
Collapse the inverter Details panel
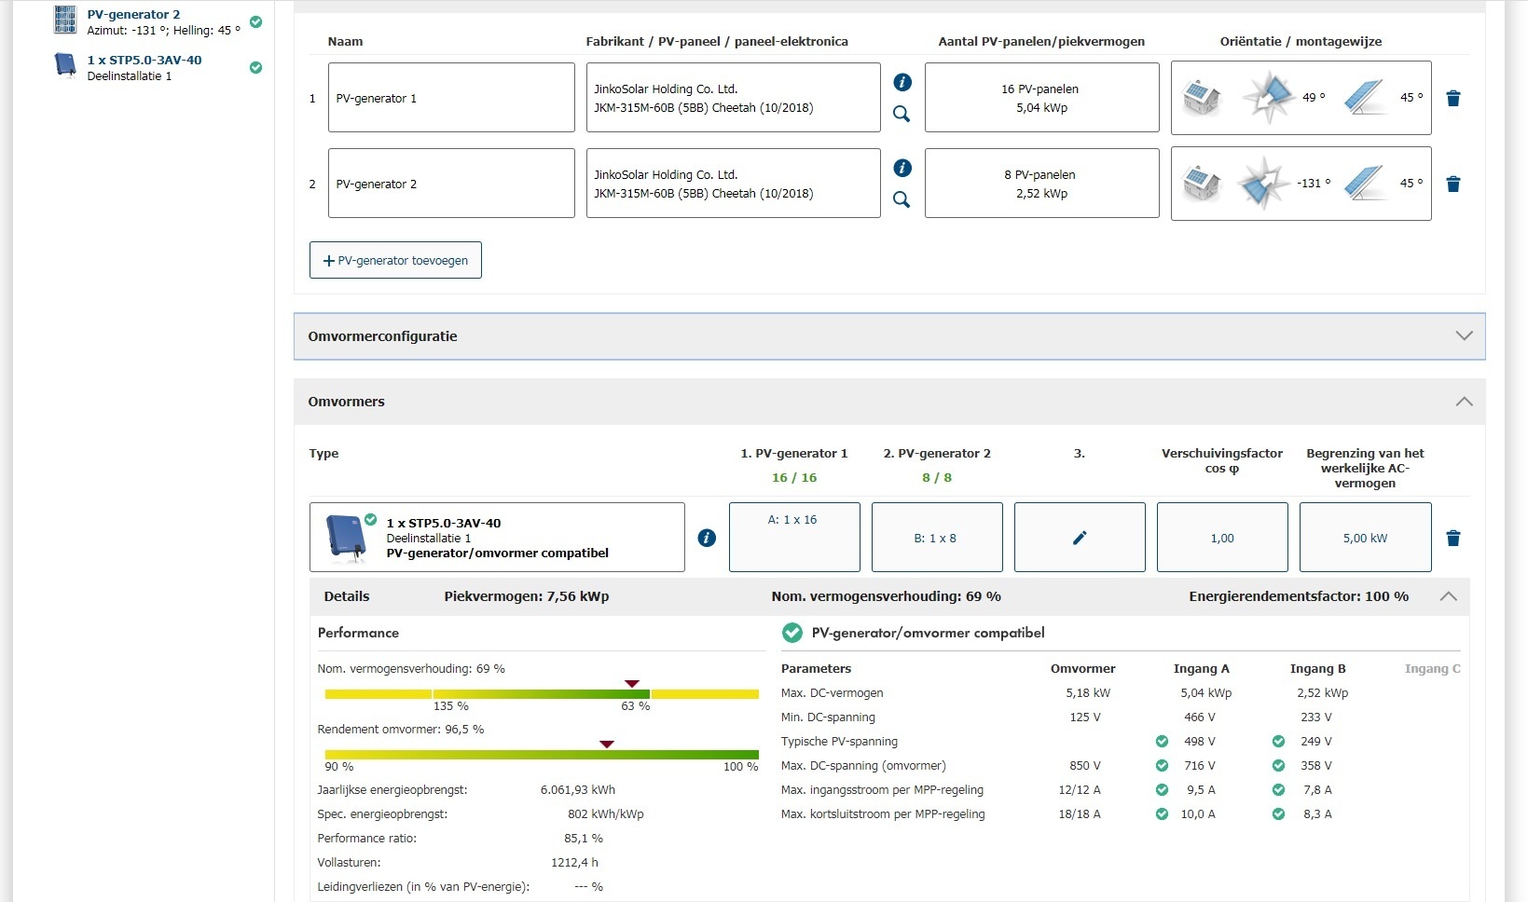point(1448,596)
